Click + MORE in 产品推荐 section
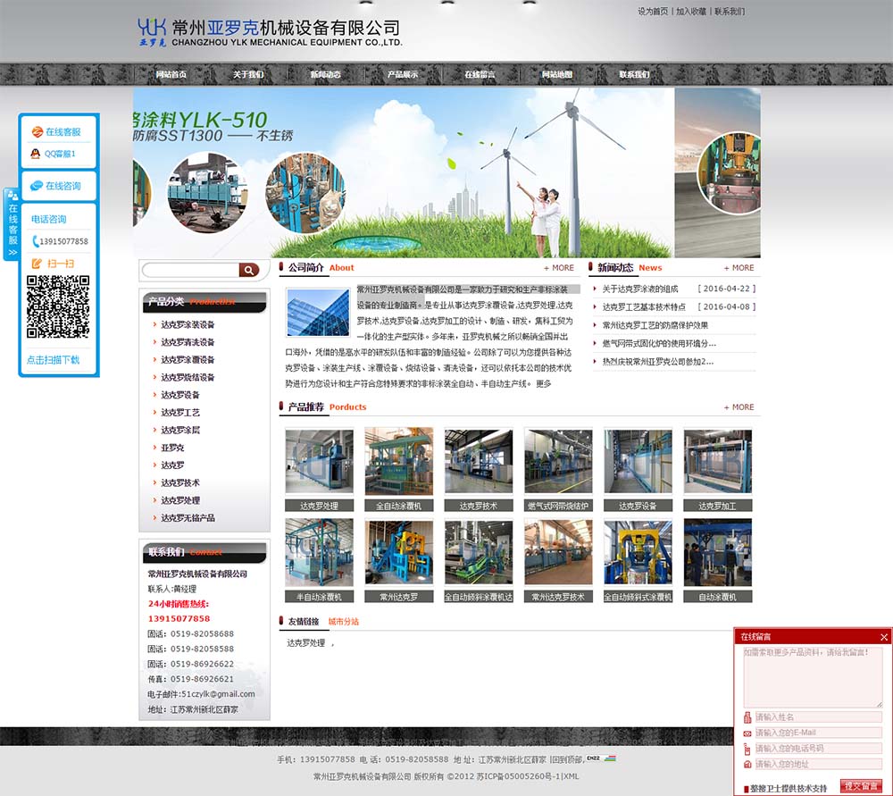The height and width of the screenshot is (796, 893). pos(739,407)
